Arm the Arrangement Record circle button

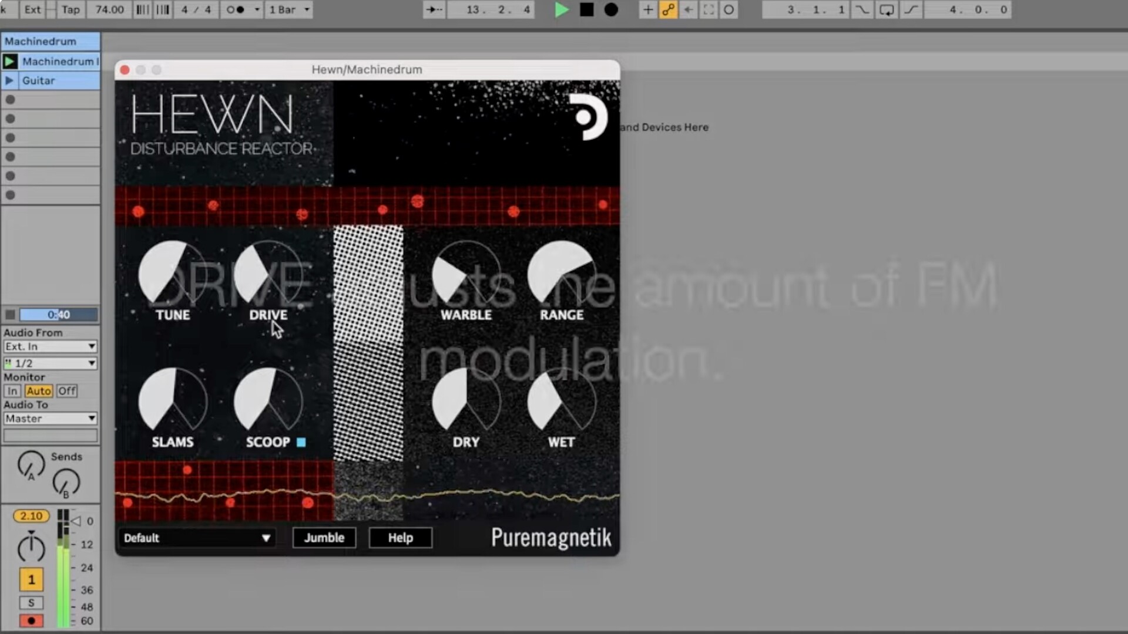(x=611, y=9)
